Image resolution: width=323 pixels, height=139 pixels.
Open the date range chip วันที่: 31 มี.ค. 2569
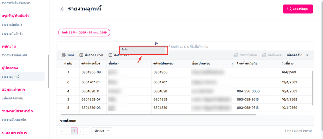(84, 33)
